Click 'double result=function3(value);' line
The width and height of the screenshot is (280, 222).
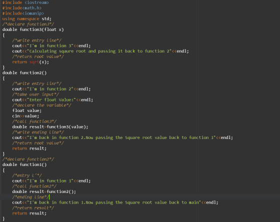click(50, 127)
